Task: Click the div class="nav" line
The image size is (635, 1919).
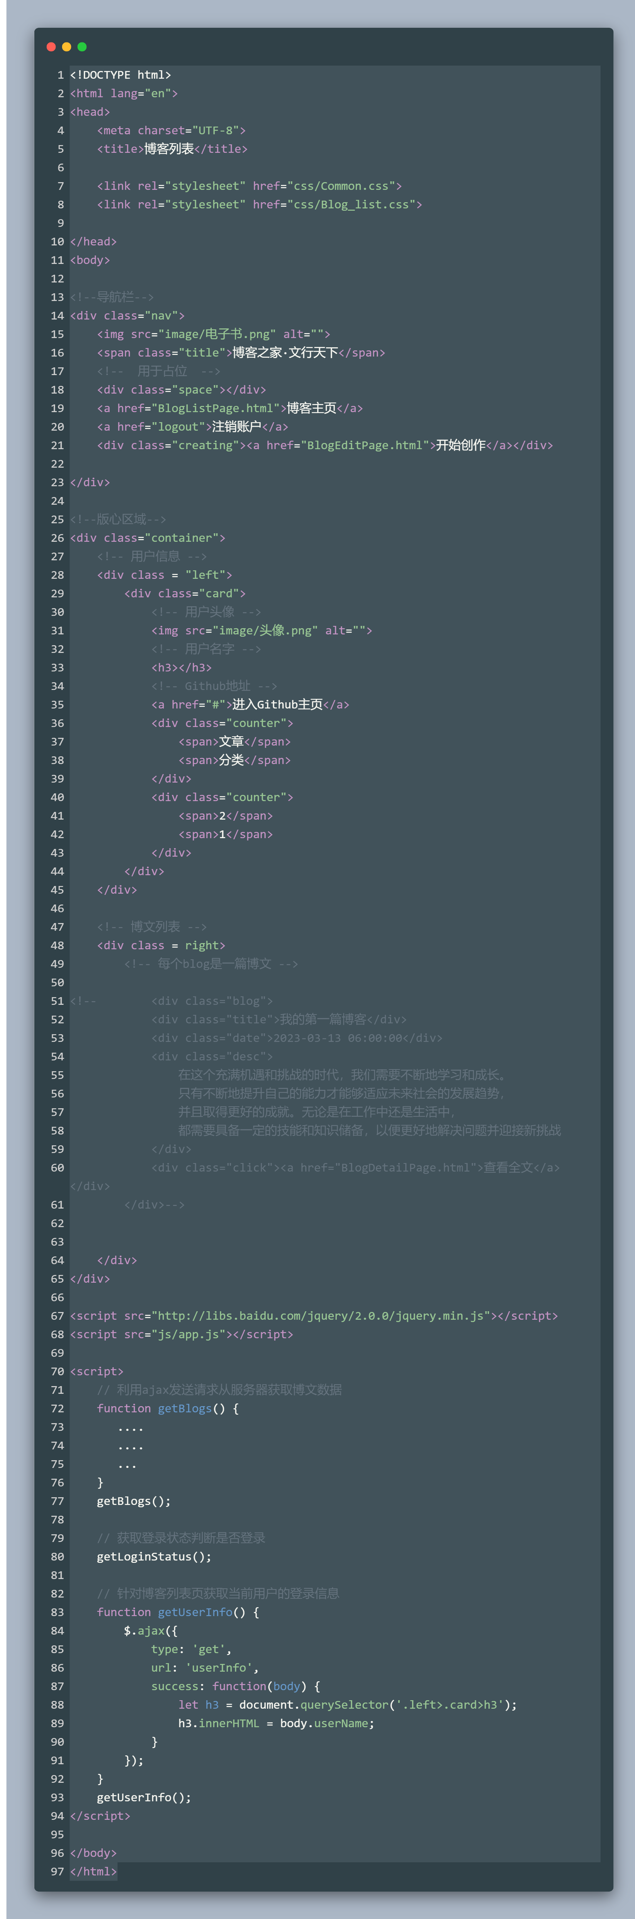Action: coord(127,316)
